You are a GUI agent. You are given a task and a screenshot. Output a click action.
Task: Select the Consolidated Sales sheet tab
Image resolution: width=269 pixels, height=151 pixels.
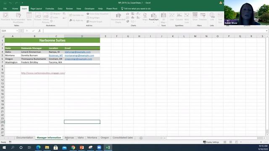[123, 138]
